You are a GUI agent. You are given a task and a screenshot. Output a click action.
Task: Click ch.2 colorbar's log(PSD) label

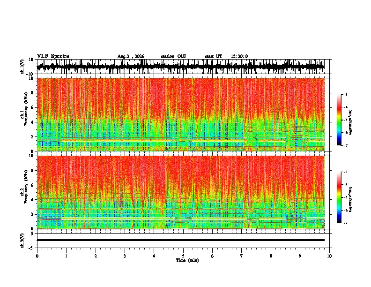[351, 199]
